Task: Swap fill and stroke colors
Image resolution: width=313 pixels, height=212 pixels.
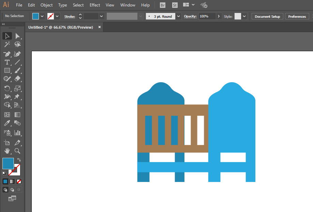Action: click(x=19, y=160)
